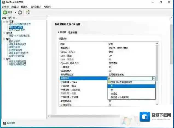Collapse the 视频 tree node

4,59
